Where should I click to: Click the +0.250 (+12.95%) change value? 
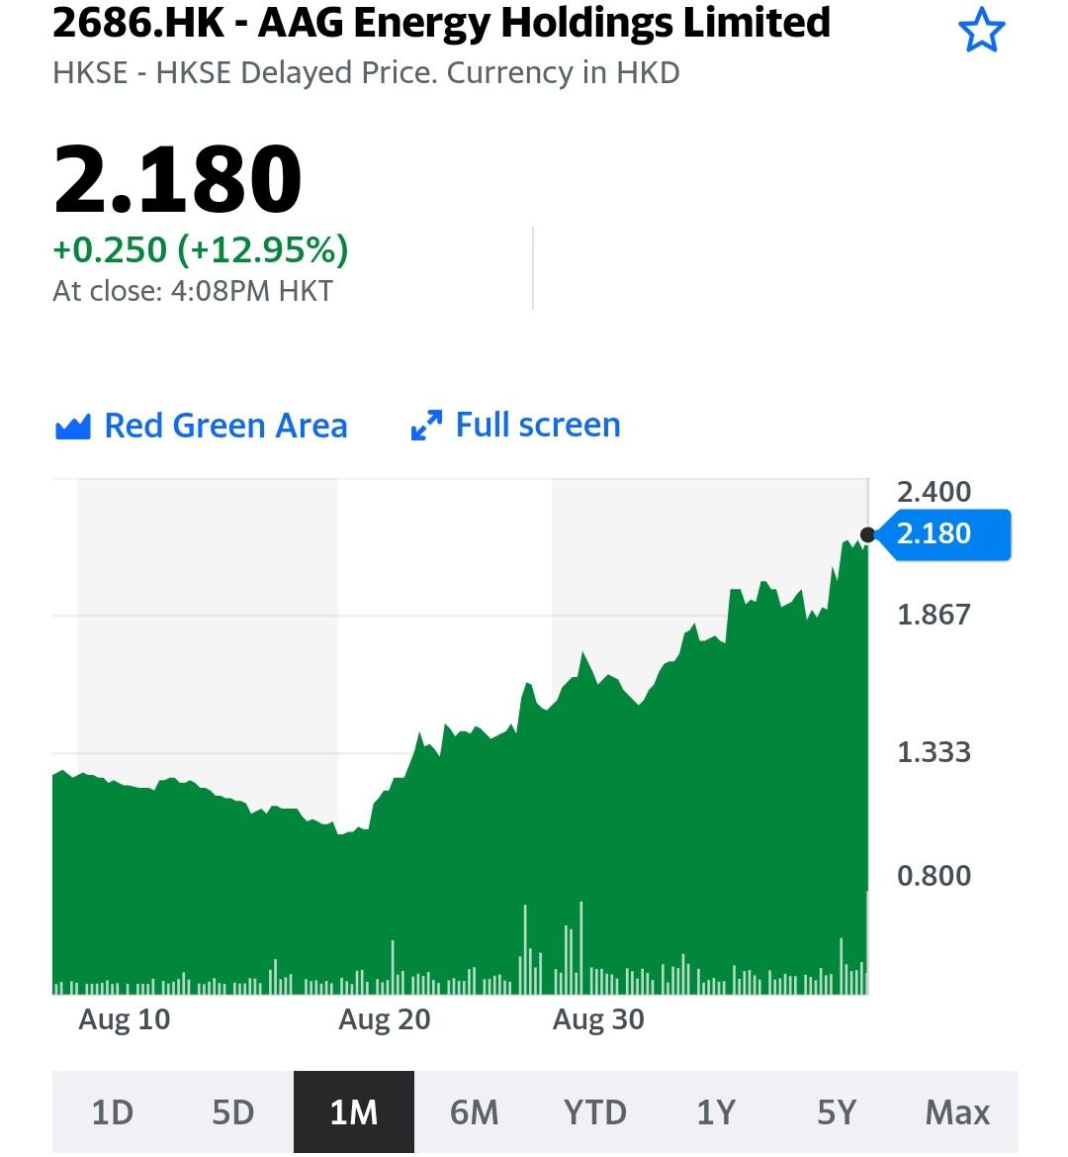click(x=201, y=249)
